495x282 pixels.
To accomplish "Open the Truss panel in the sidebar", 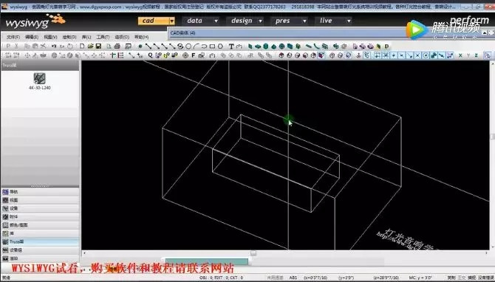I will pyautogui.click(x=41, y=241).
